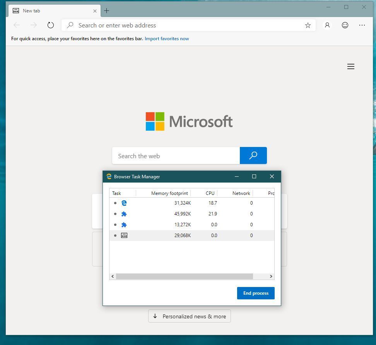Click the Microsoft logo
This screenshot has height=345, width=376.
click(189, 121)
